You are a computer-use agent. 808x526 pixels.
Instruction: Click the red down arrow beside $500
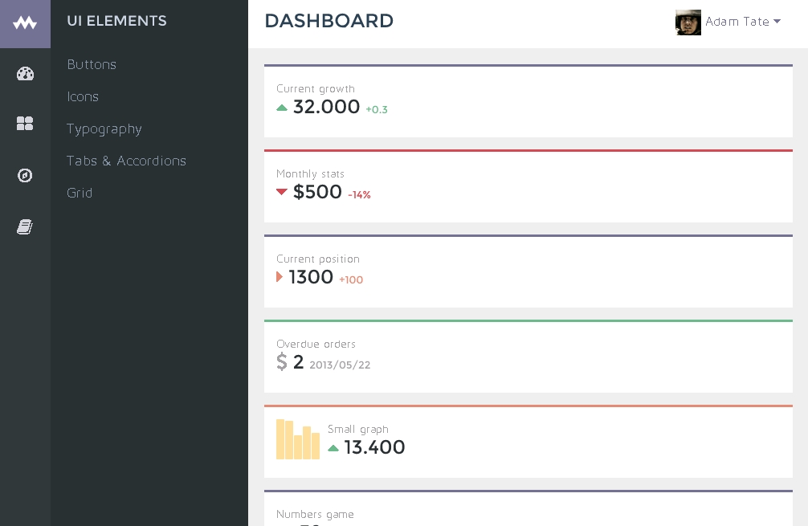(x=282, y=192)
